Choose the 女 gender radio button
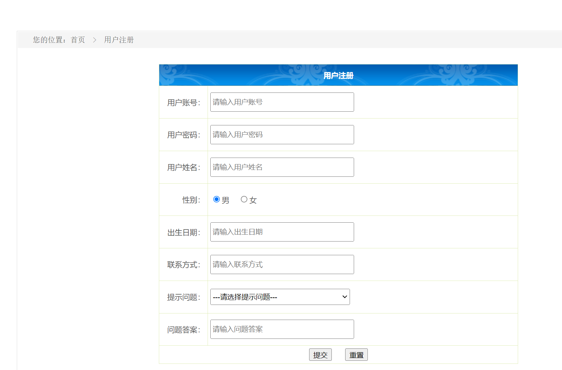Screen dimensions: 562x370 (244, 199)
